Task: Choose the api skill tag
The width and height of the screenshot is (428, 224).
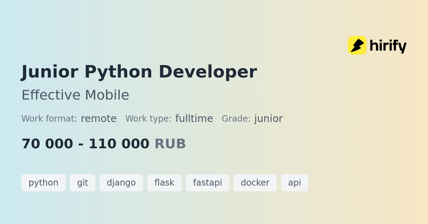Action: (295, 183)
